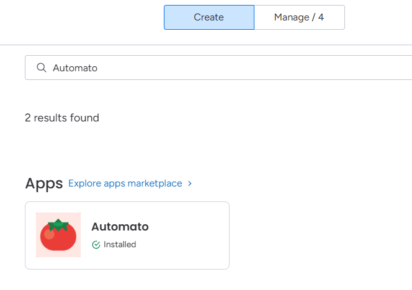Click the chevron after Explore apps marketplace
The height and width of the screenshot is (290, 412).
[190, 183]
